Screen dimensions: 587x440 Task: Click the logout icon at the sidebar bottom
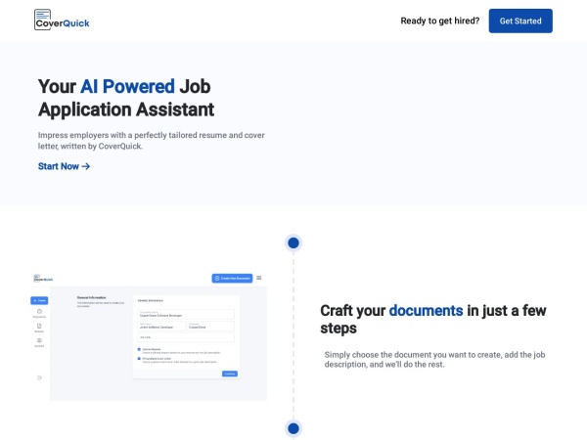(39, 377)
